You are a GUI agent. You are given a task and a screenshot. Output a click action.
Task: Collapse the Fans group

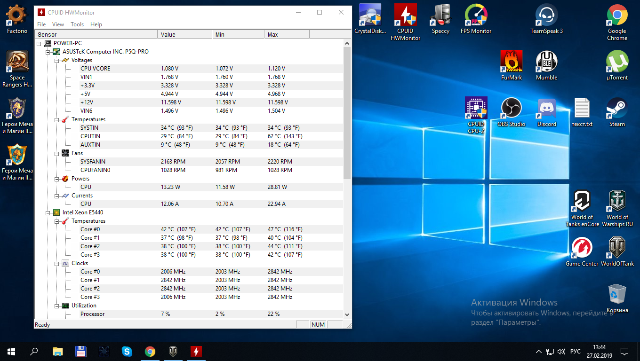point(56,153)
